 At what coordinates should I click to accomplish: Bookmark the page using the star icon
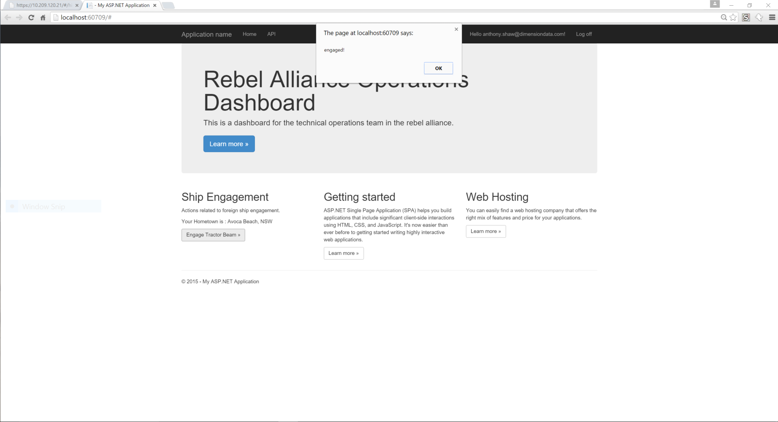pos(733,17)
